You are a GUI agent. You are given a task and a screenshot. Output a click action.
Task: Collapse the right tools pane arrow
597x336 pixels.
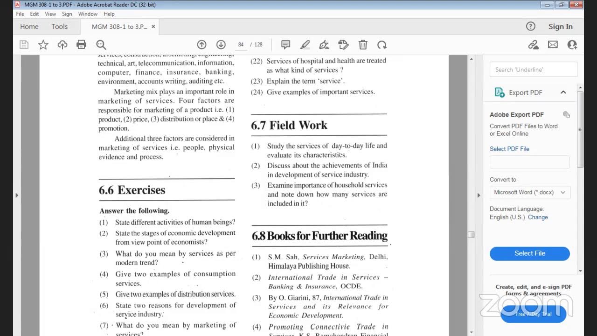[x=479, y=195]
